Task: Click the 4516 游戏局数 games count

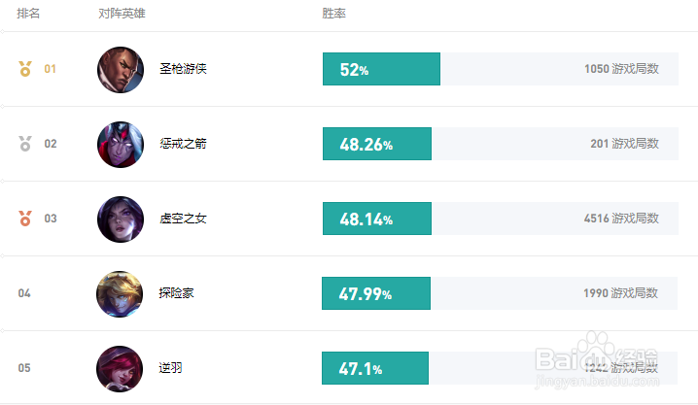Action: coord(621,219)
